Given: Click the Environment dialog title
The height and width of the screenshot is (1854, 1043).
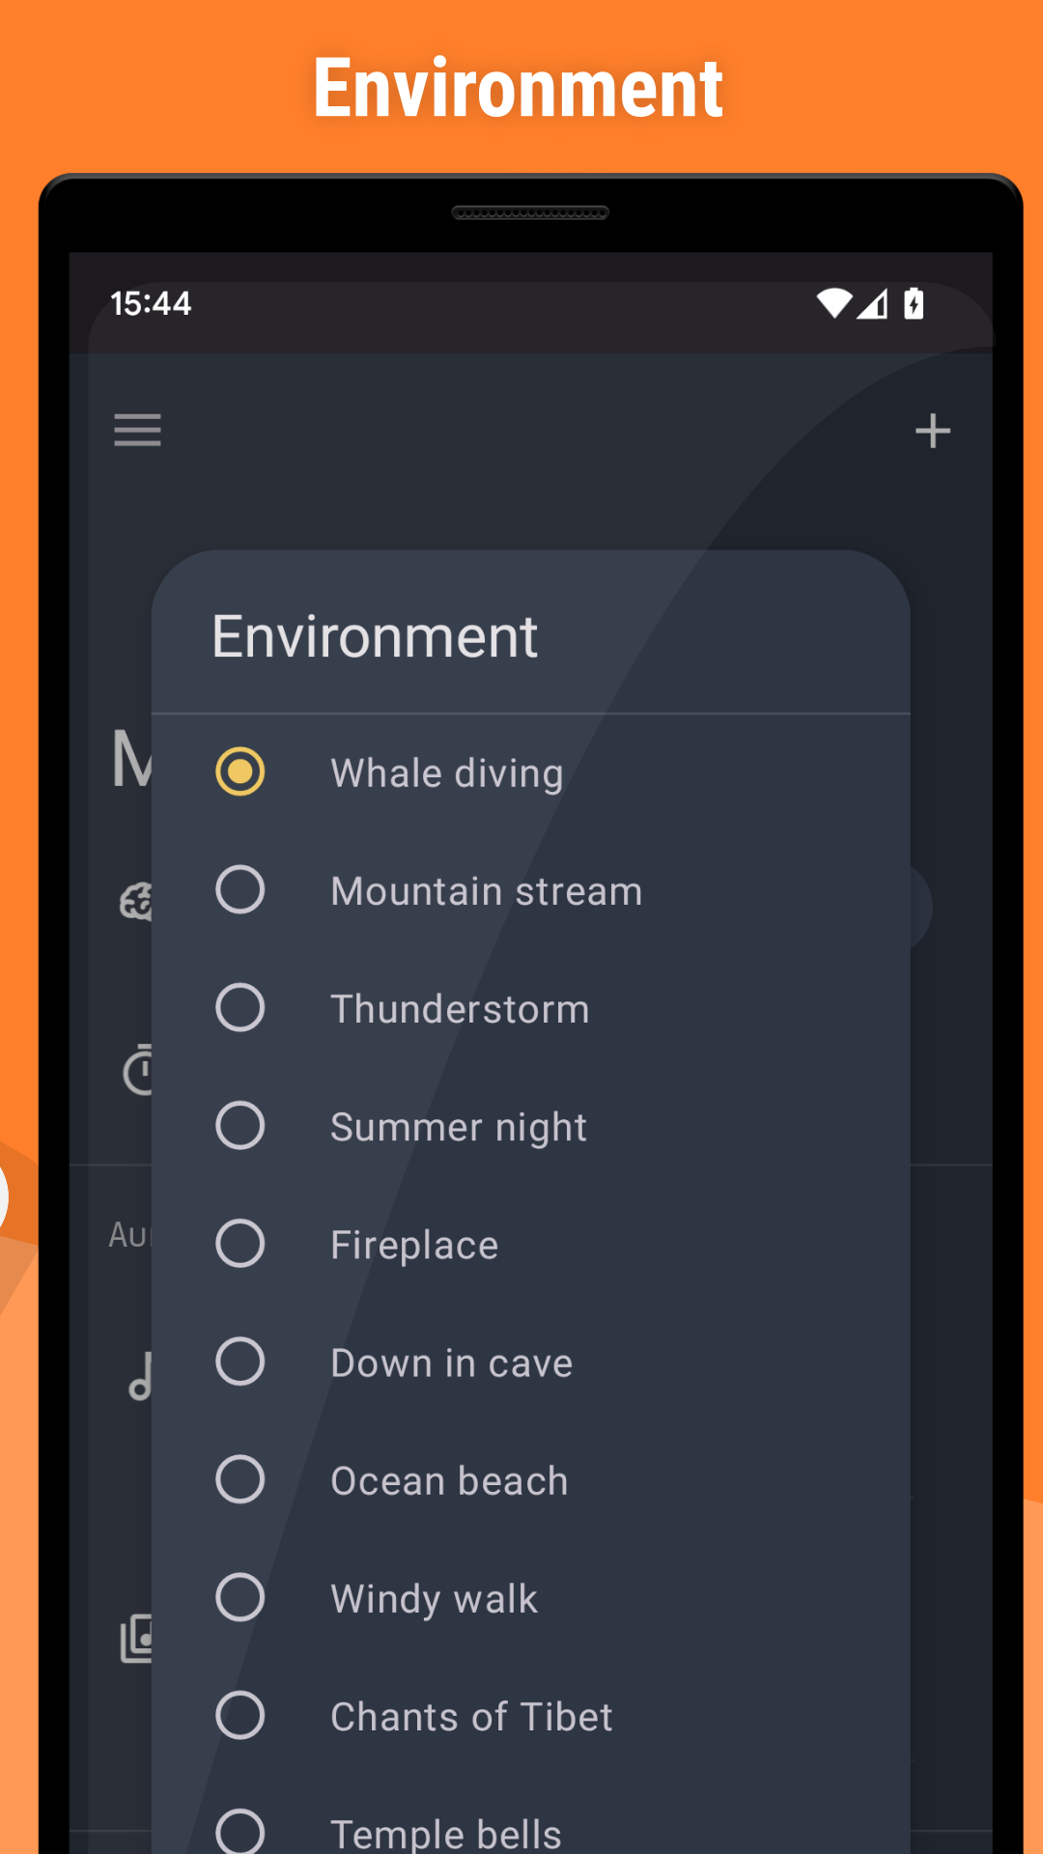Looking at the screenshot, I should [375, 636].
